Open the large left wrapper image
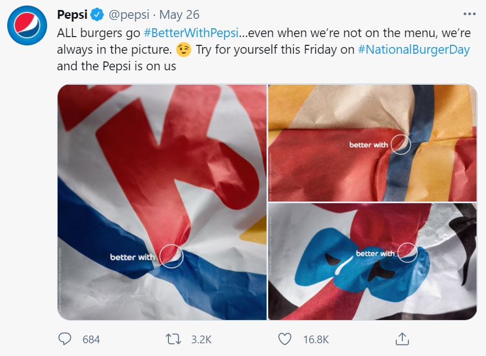This screenshot has height=356, width=486. pyautogui.click(x=162, y=202)
